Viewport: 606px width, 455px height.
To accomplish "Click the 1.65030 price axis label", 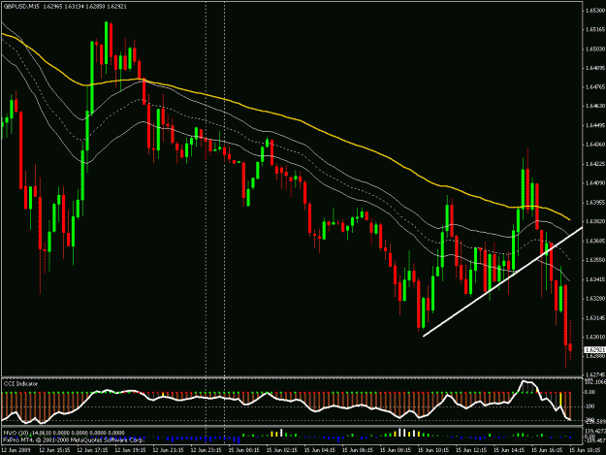I will click(x=595, y=49).
